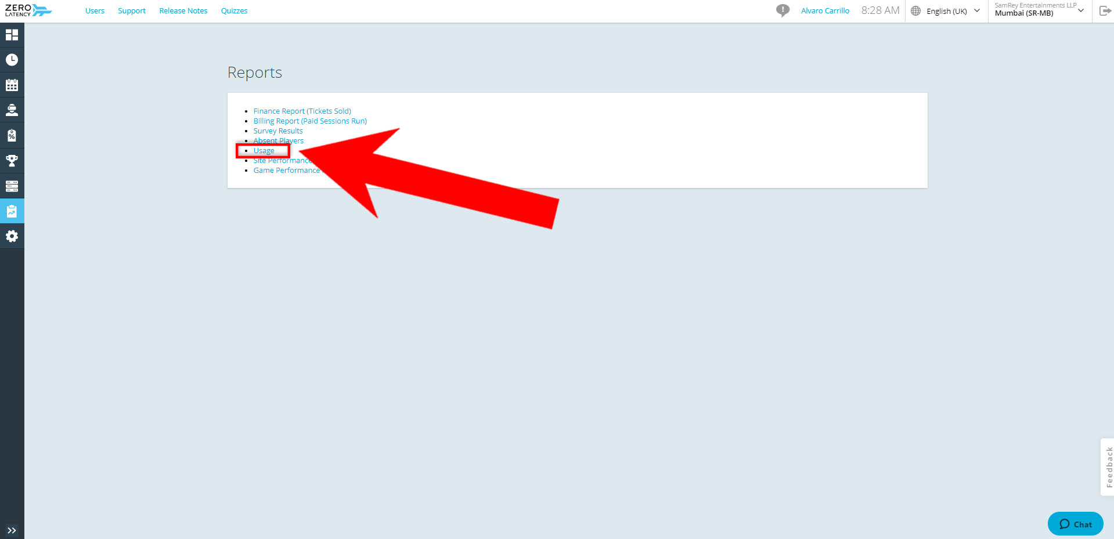This screenshot has width=1114, height=539.
Task: Open the Mumbai (SR-MB) site dropdown
Action: [1039, 10]
